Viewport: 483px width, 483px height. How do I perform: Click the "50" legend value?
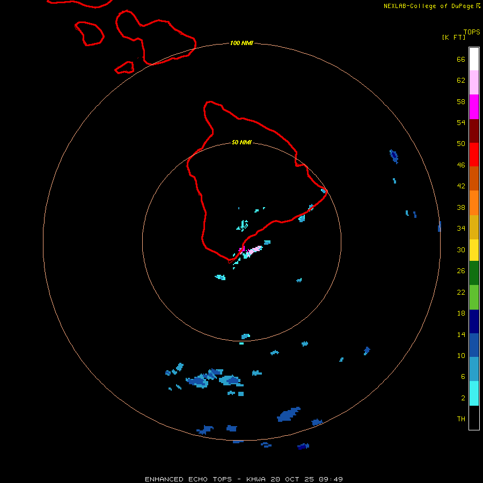(461, 144)
